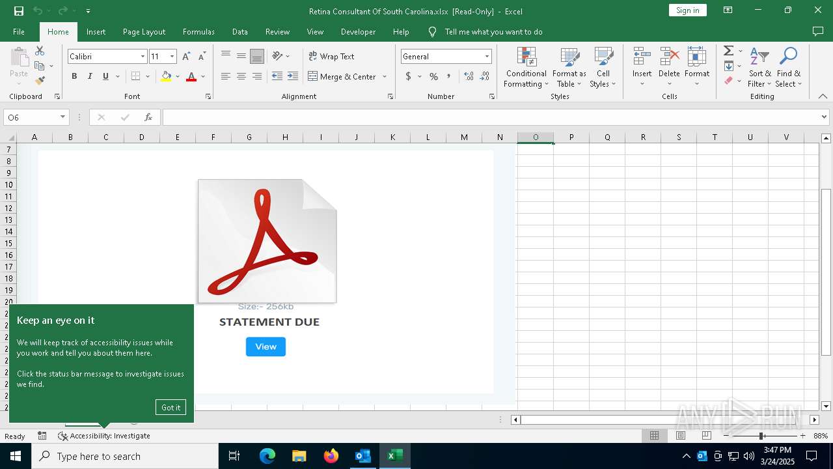
Task: Open the Sort & Filter menu
Action: coord(759,67)
